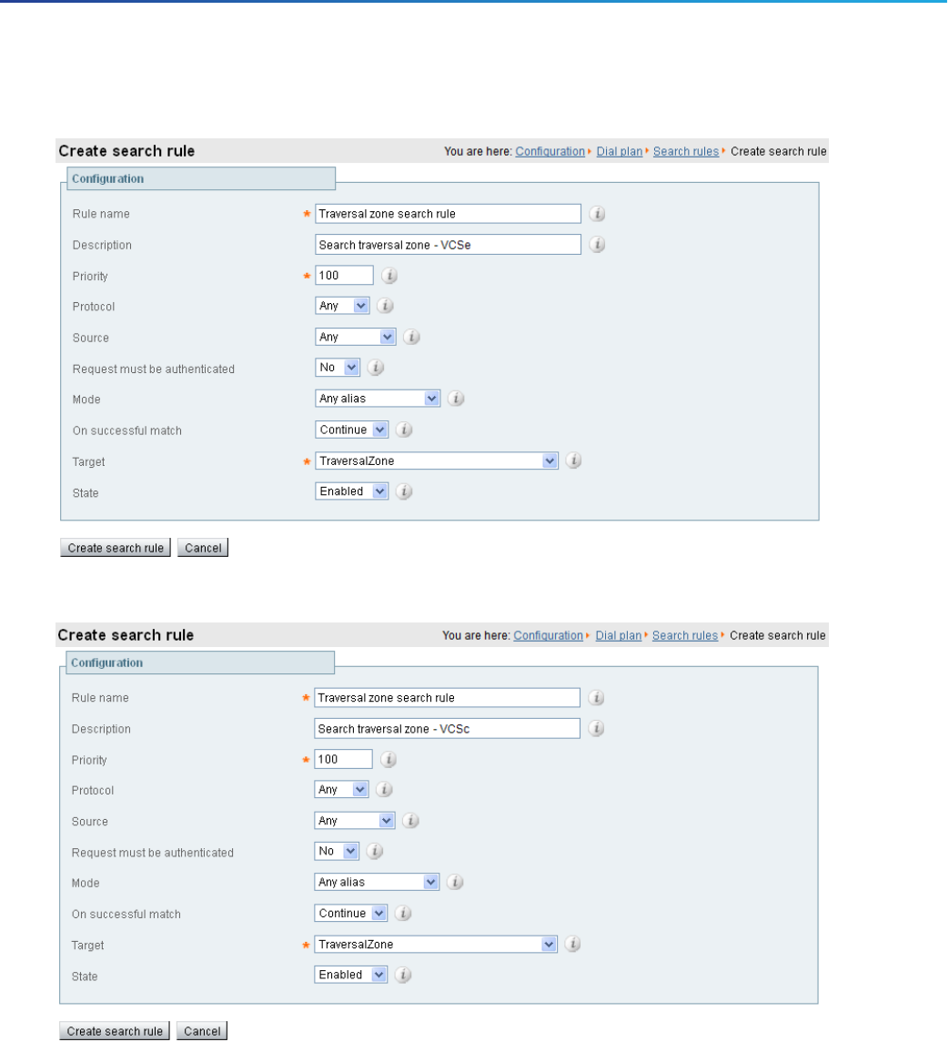Click the 'Request must be authenticated' info icon in the VCSe form
Image resolution: width=949 pixels, height=1042 pixels.
376,368
